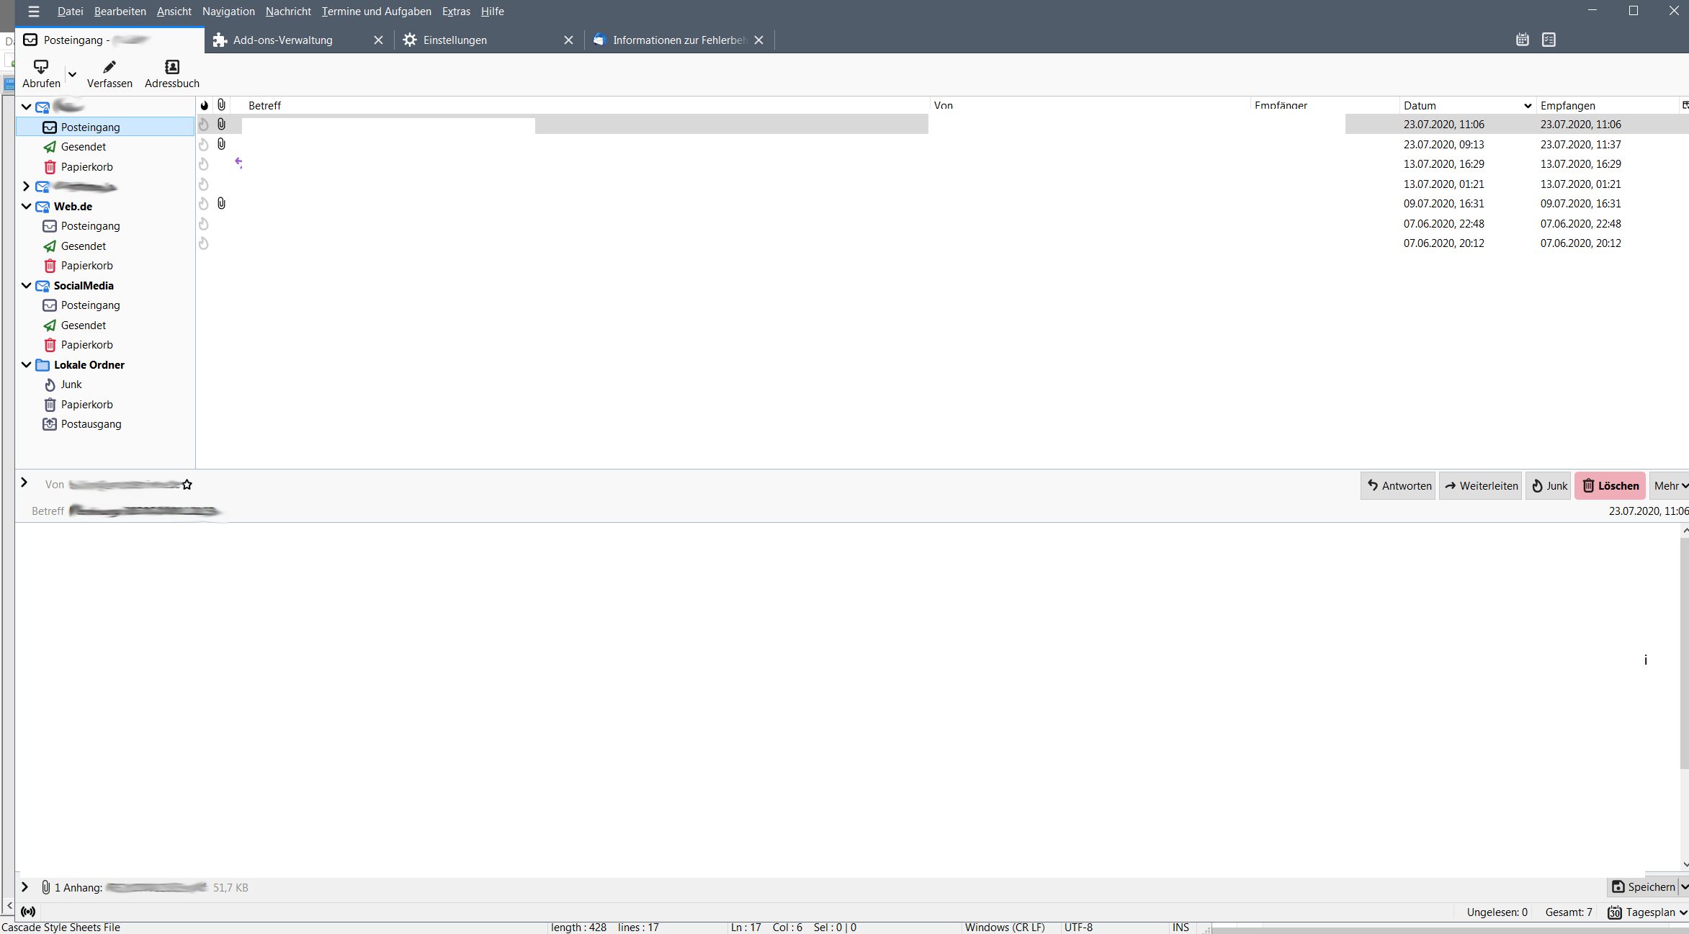Open the calendar tab icon
The height and width of the screenshot is (934, 1689).
click(1522, 40)
